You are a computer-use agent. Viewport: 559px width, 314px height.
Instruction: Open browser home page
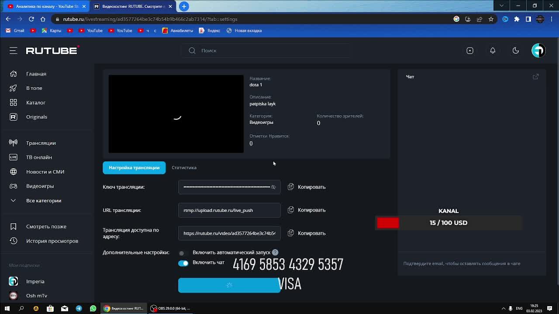[43, 19]
